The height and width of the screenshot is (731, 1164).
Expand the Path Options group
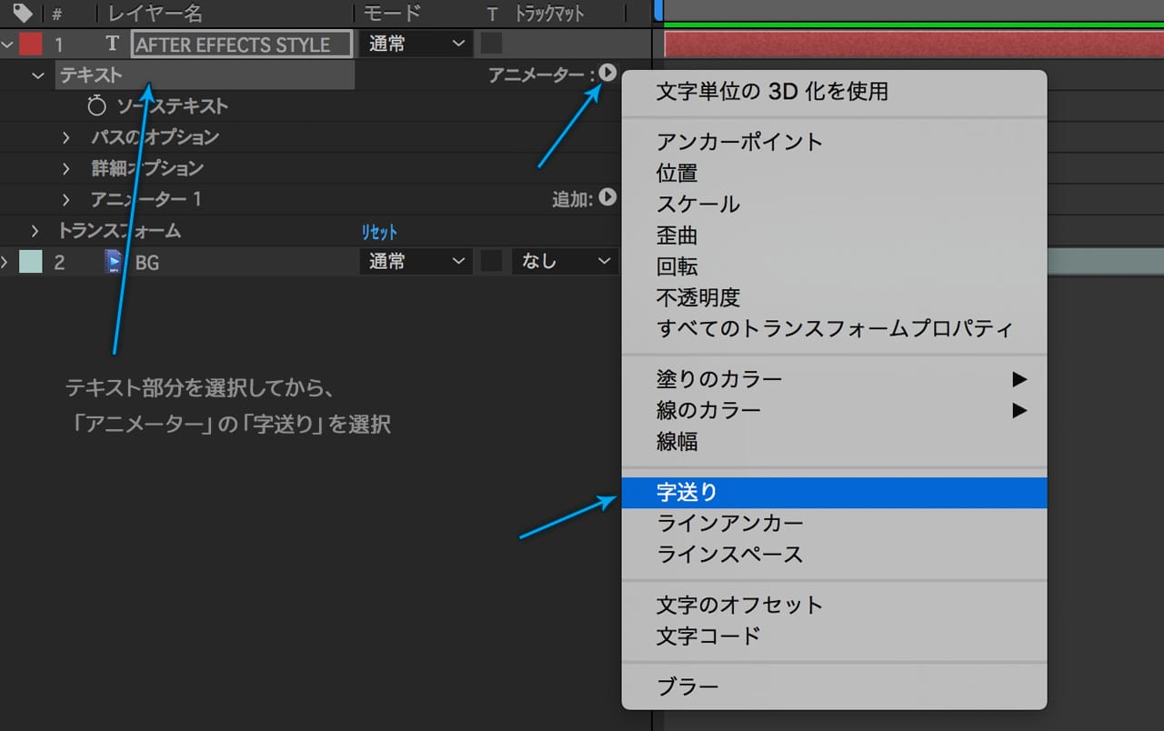[x=66, y=137]
